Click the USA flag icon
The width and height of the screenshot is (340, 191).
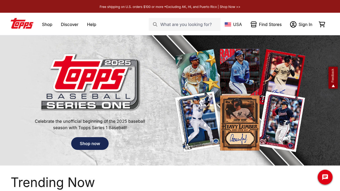pyautogui.click(x=228, y=24)
